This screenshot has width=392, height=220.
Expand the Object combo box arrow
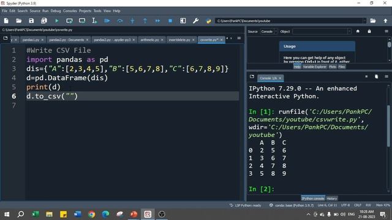click(x=349, y=31)
